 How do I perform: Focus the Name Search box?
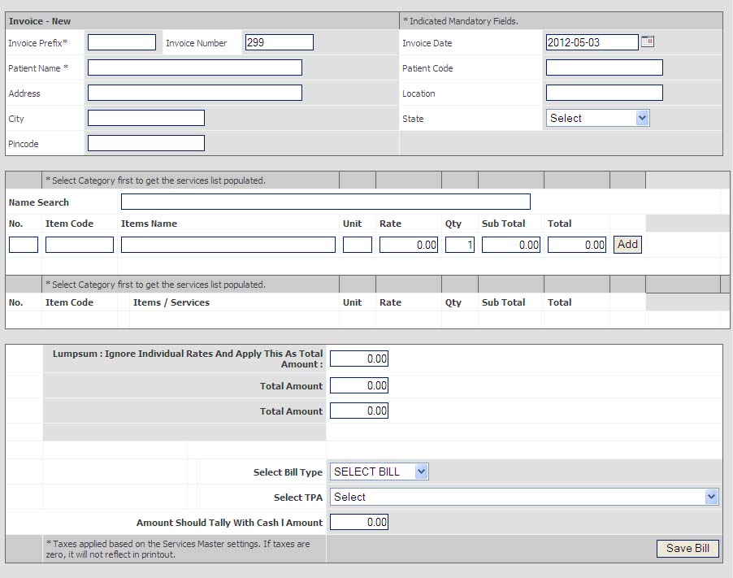[325, 202]
